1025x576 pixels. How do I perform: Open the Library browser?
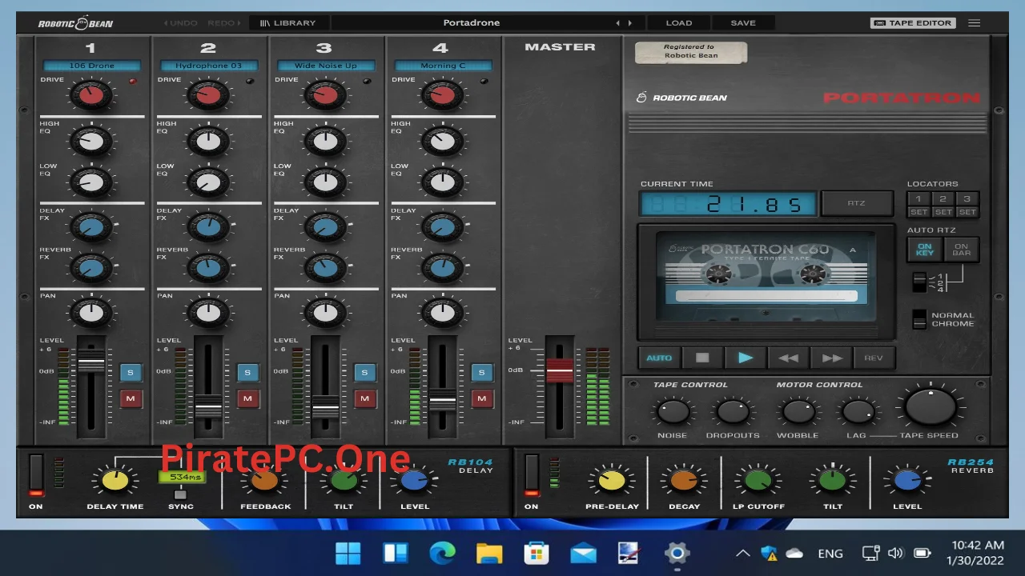point(287,23)
